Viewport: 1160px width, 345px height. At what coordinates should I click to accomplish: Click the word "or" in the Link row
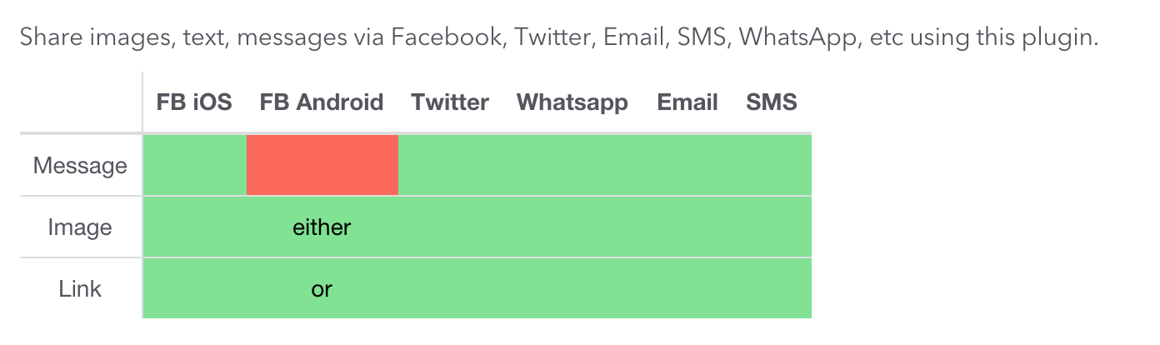[322, 289]
